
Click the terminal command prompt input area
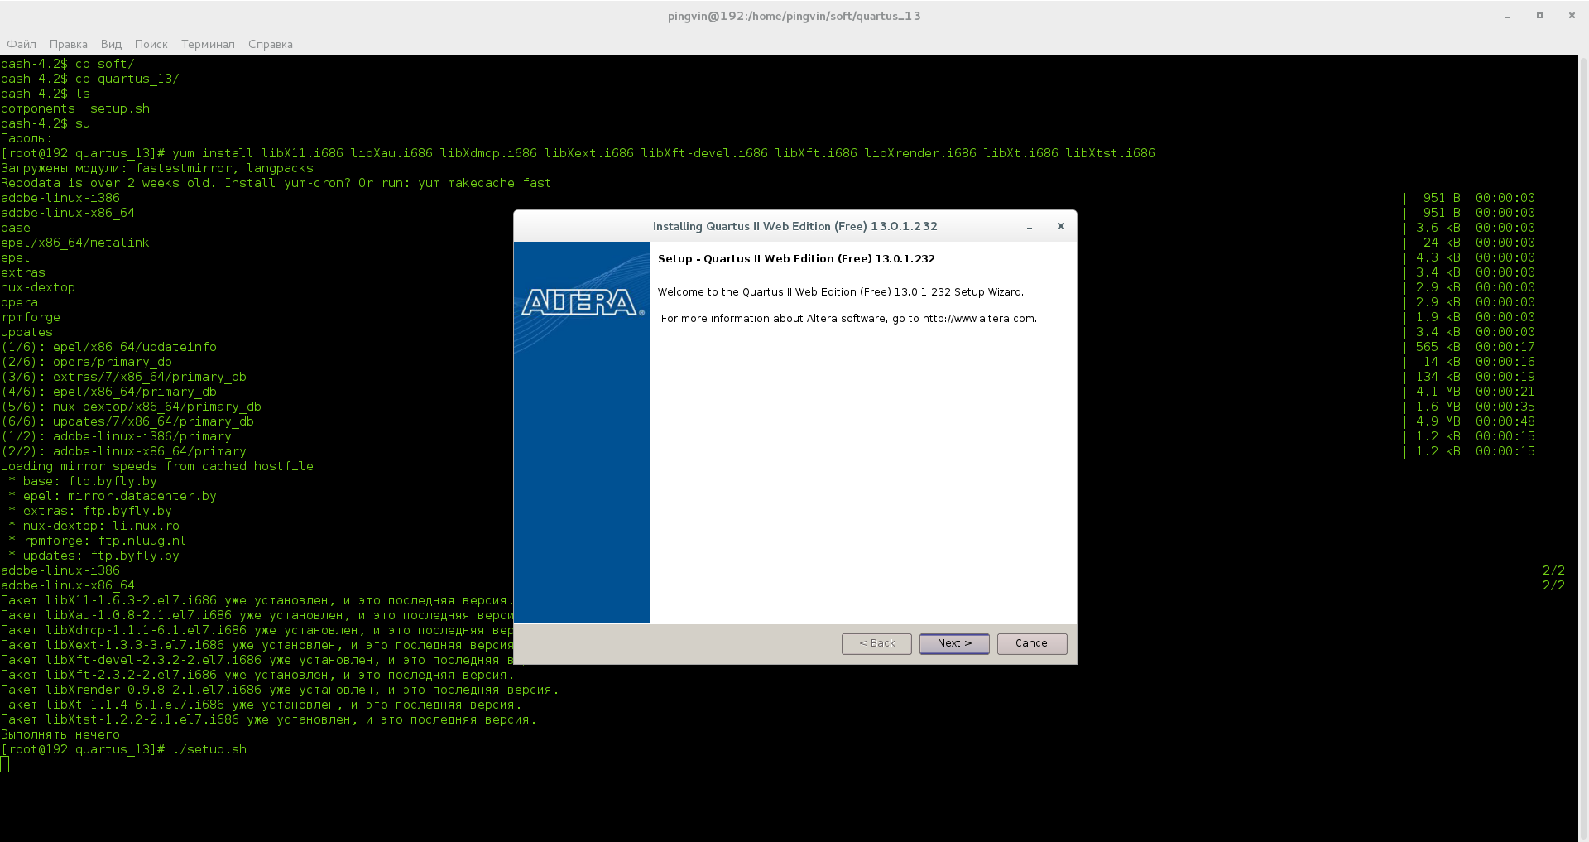coord(7,764)
